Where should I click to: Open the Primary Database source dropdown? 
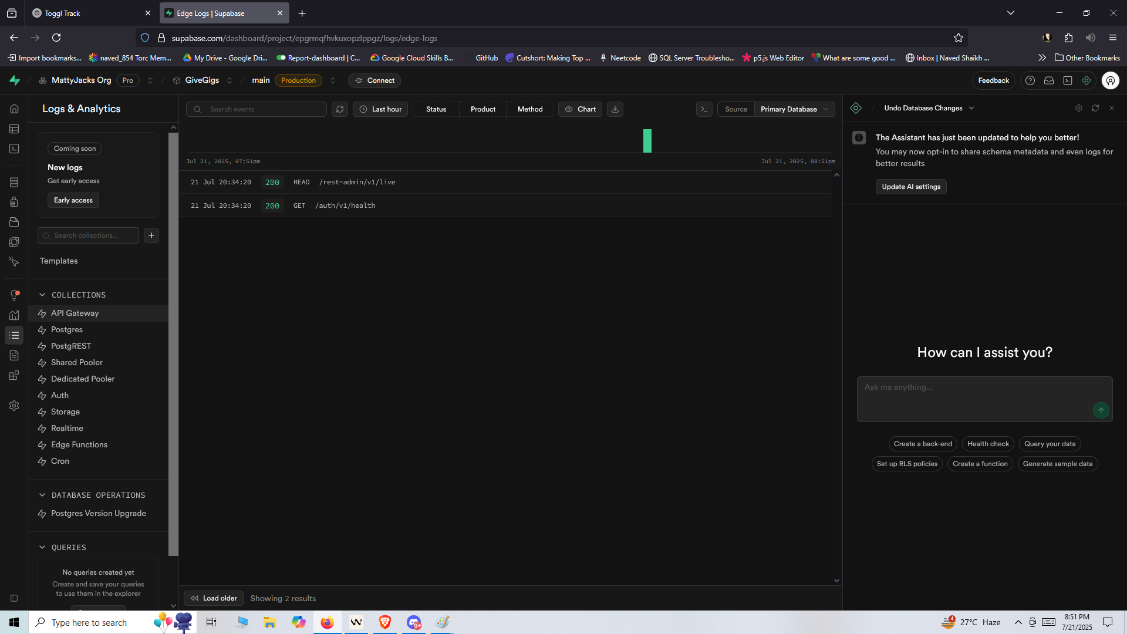pos(794,109)
